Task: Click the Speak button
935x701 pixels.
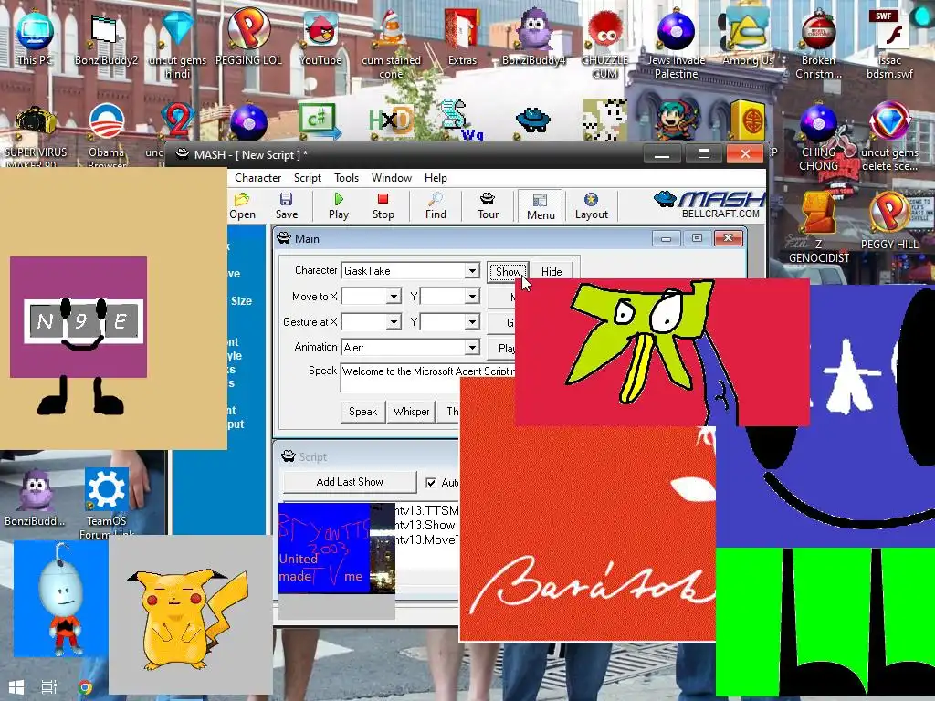Action: point(362,412)
